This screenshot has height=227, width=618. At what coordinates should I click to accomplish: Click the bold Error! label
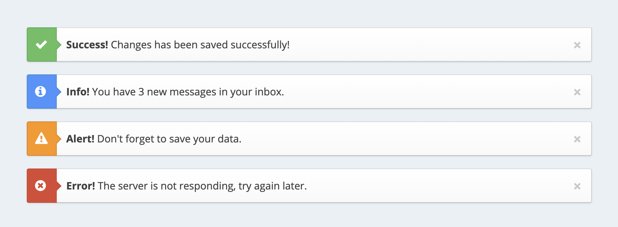81,186
